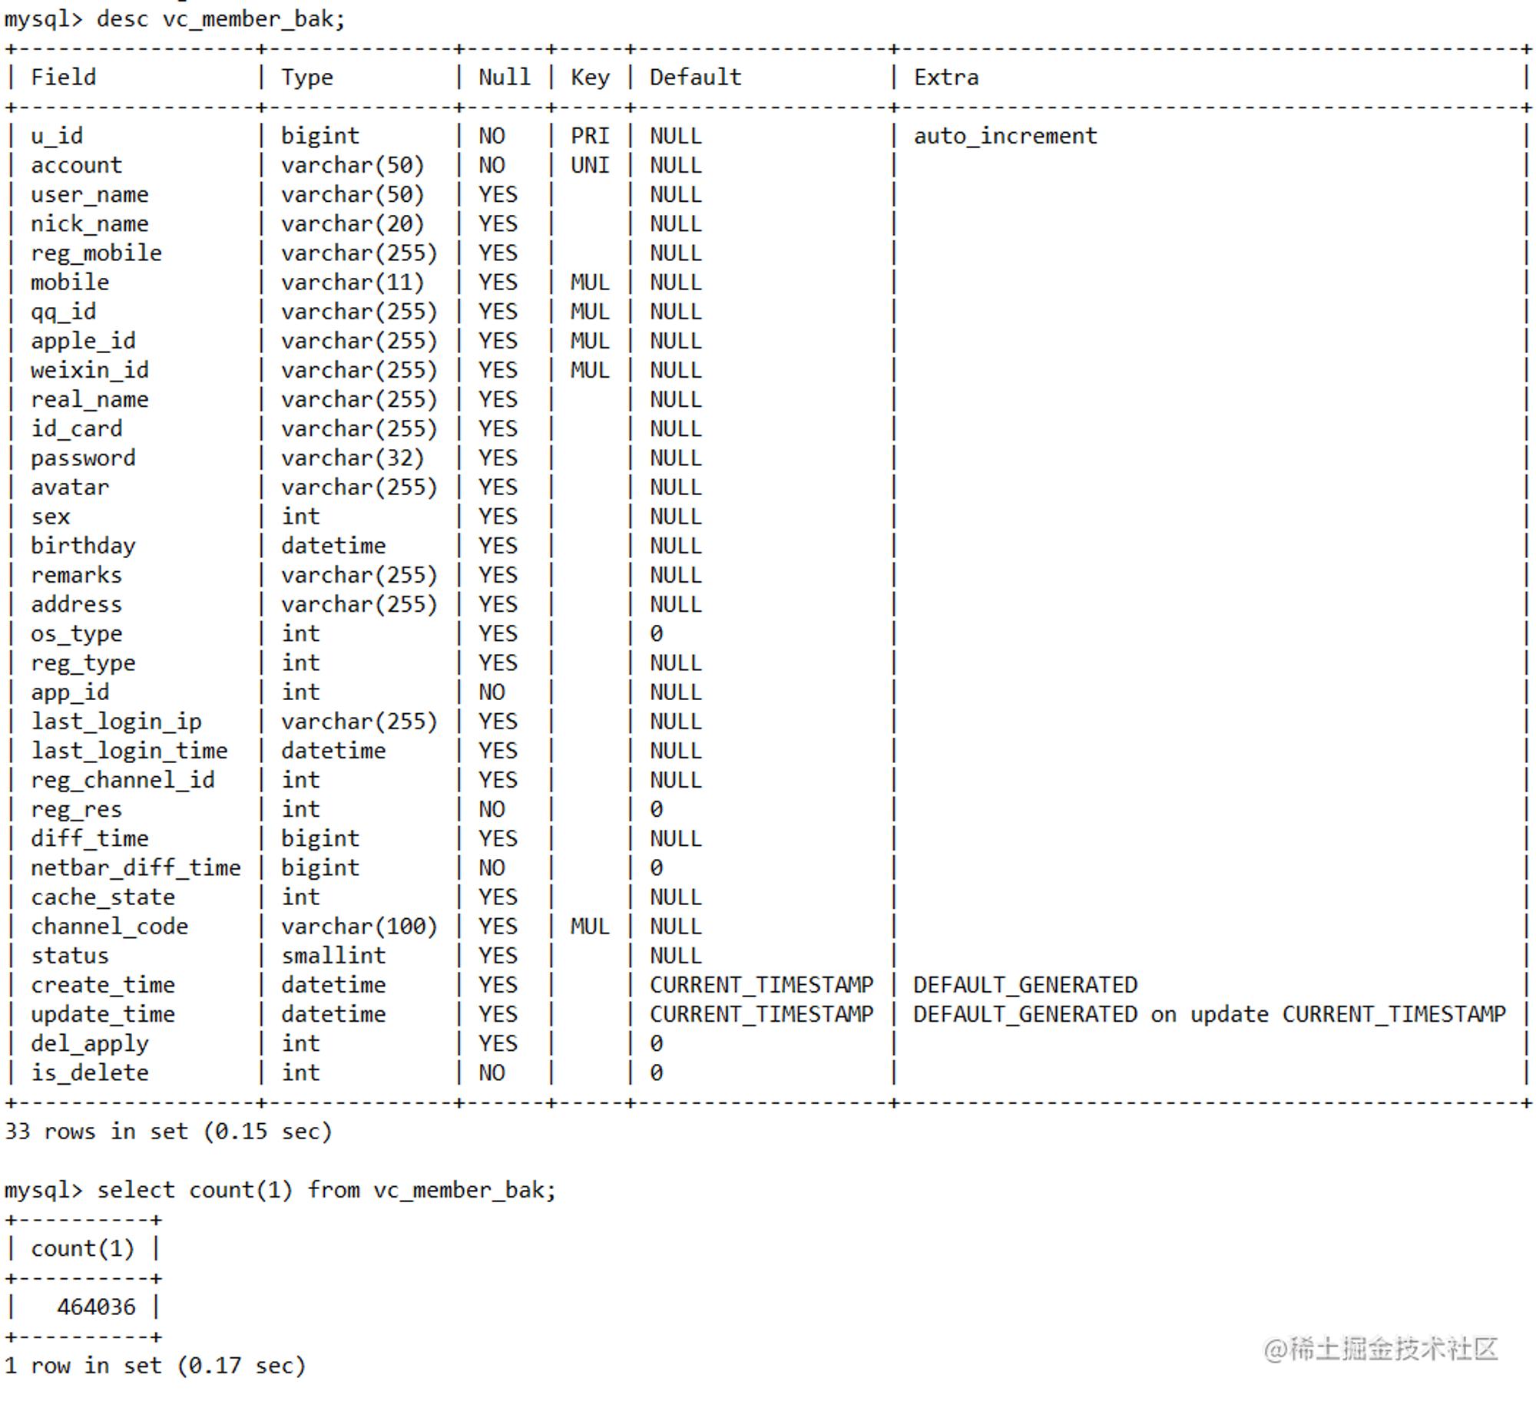1536x1401 pixels.
Task: Select the 'del_apply' field name
Action: coord(90,1044)
